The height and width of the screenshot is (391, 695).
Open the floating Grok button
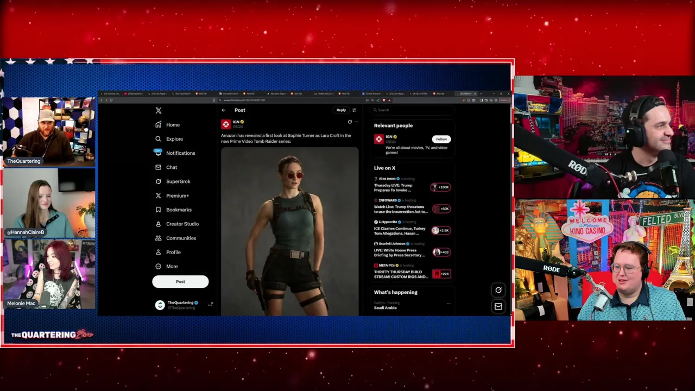click(498, 290)
